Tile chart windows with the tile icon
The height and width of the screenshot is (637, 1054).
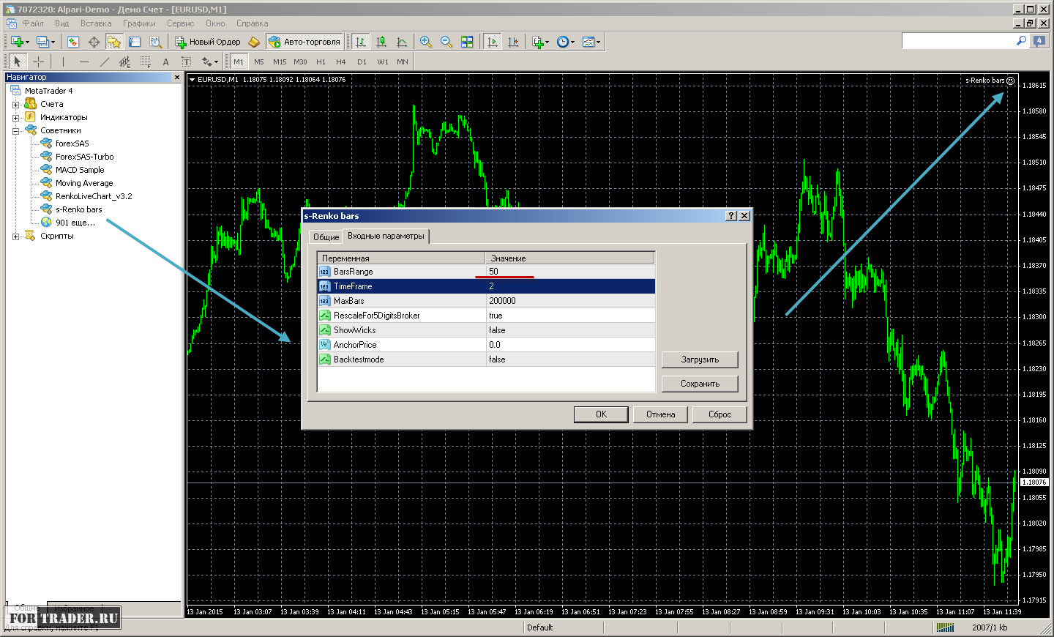[467, 42]
